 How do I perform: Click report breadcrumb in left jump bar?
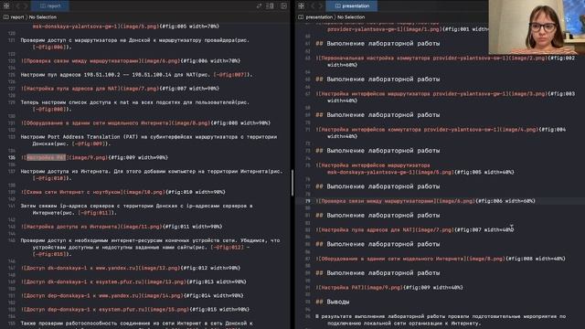point(14,17)
